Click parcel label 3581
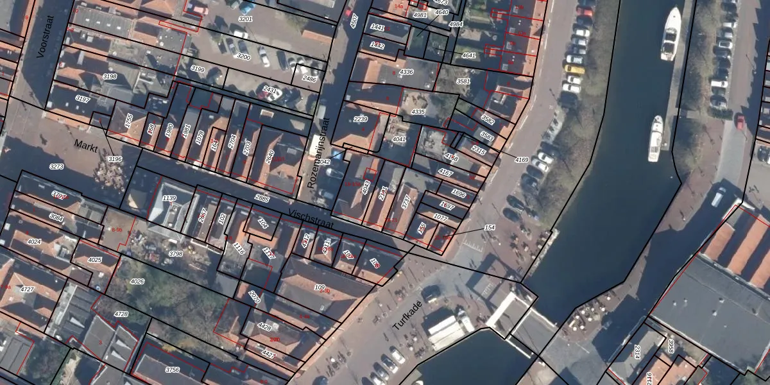The image size is (770, 385). point(463,81)
